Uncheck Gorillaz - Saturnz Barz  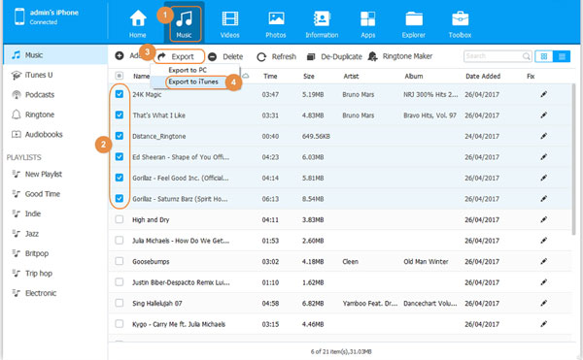point(119,198)
